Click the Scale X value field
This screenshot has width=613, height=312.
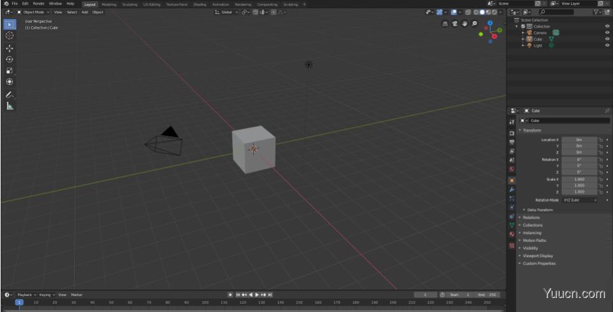pyautogui.click(x=579, y=179)
